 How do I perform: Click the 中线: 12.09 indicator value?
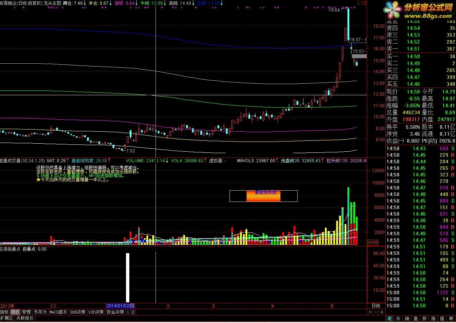click(152, 3)
